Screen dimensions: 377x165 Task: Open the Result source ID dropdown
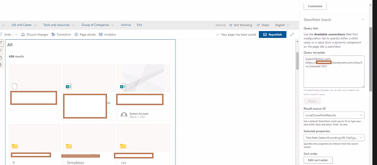coord(334,115)
